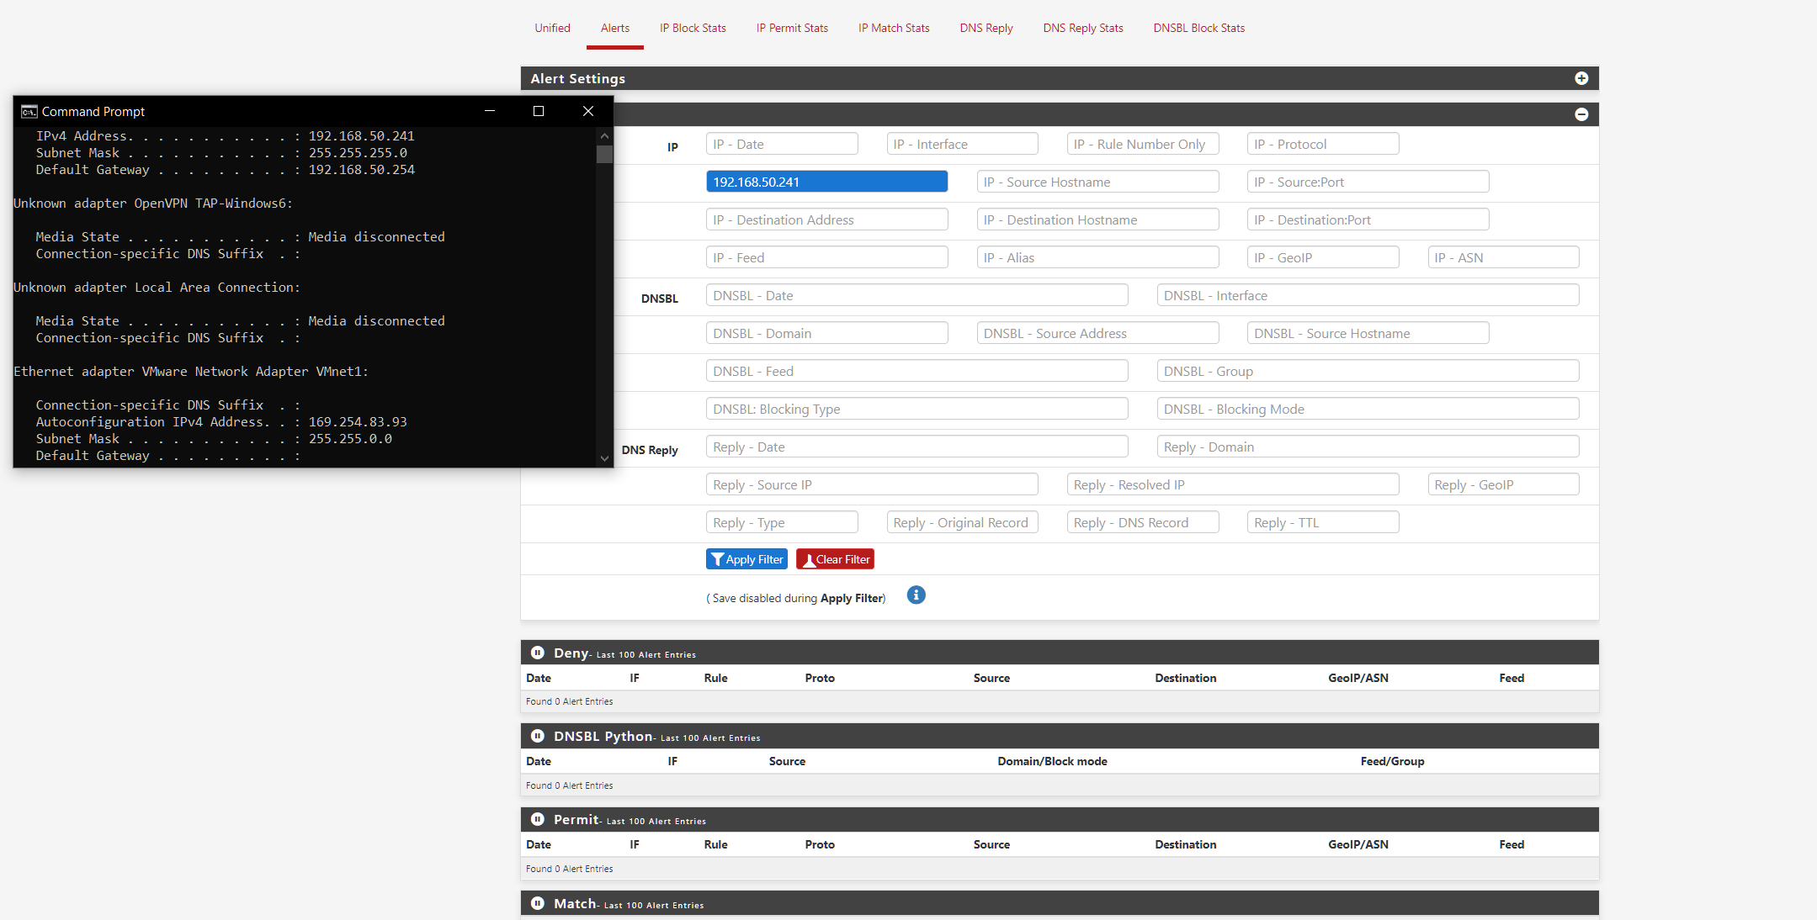
Task: Pause the DNSBL Python alerts table
Action: coord(538,736)
